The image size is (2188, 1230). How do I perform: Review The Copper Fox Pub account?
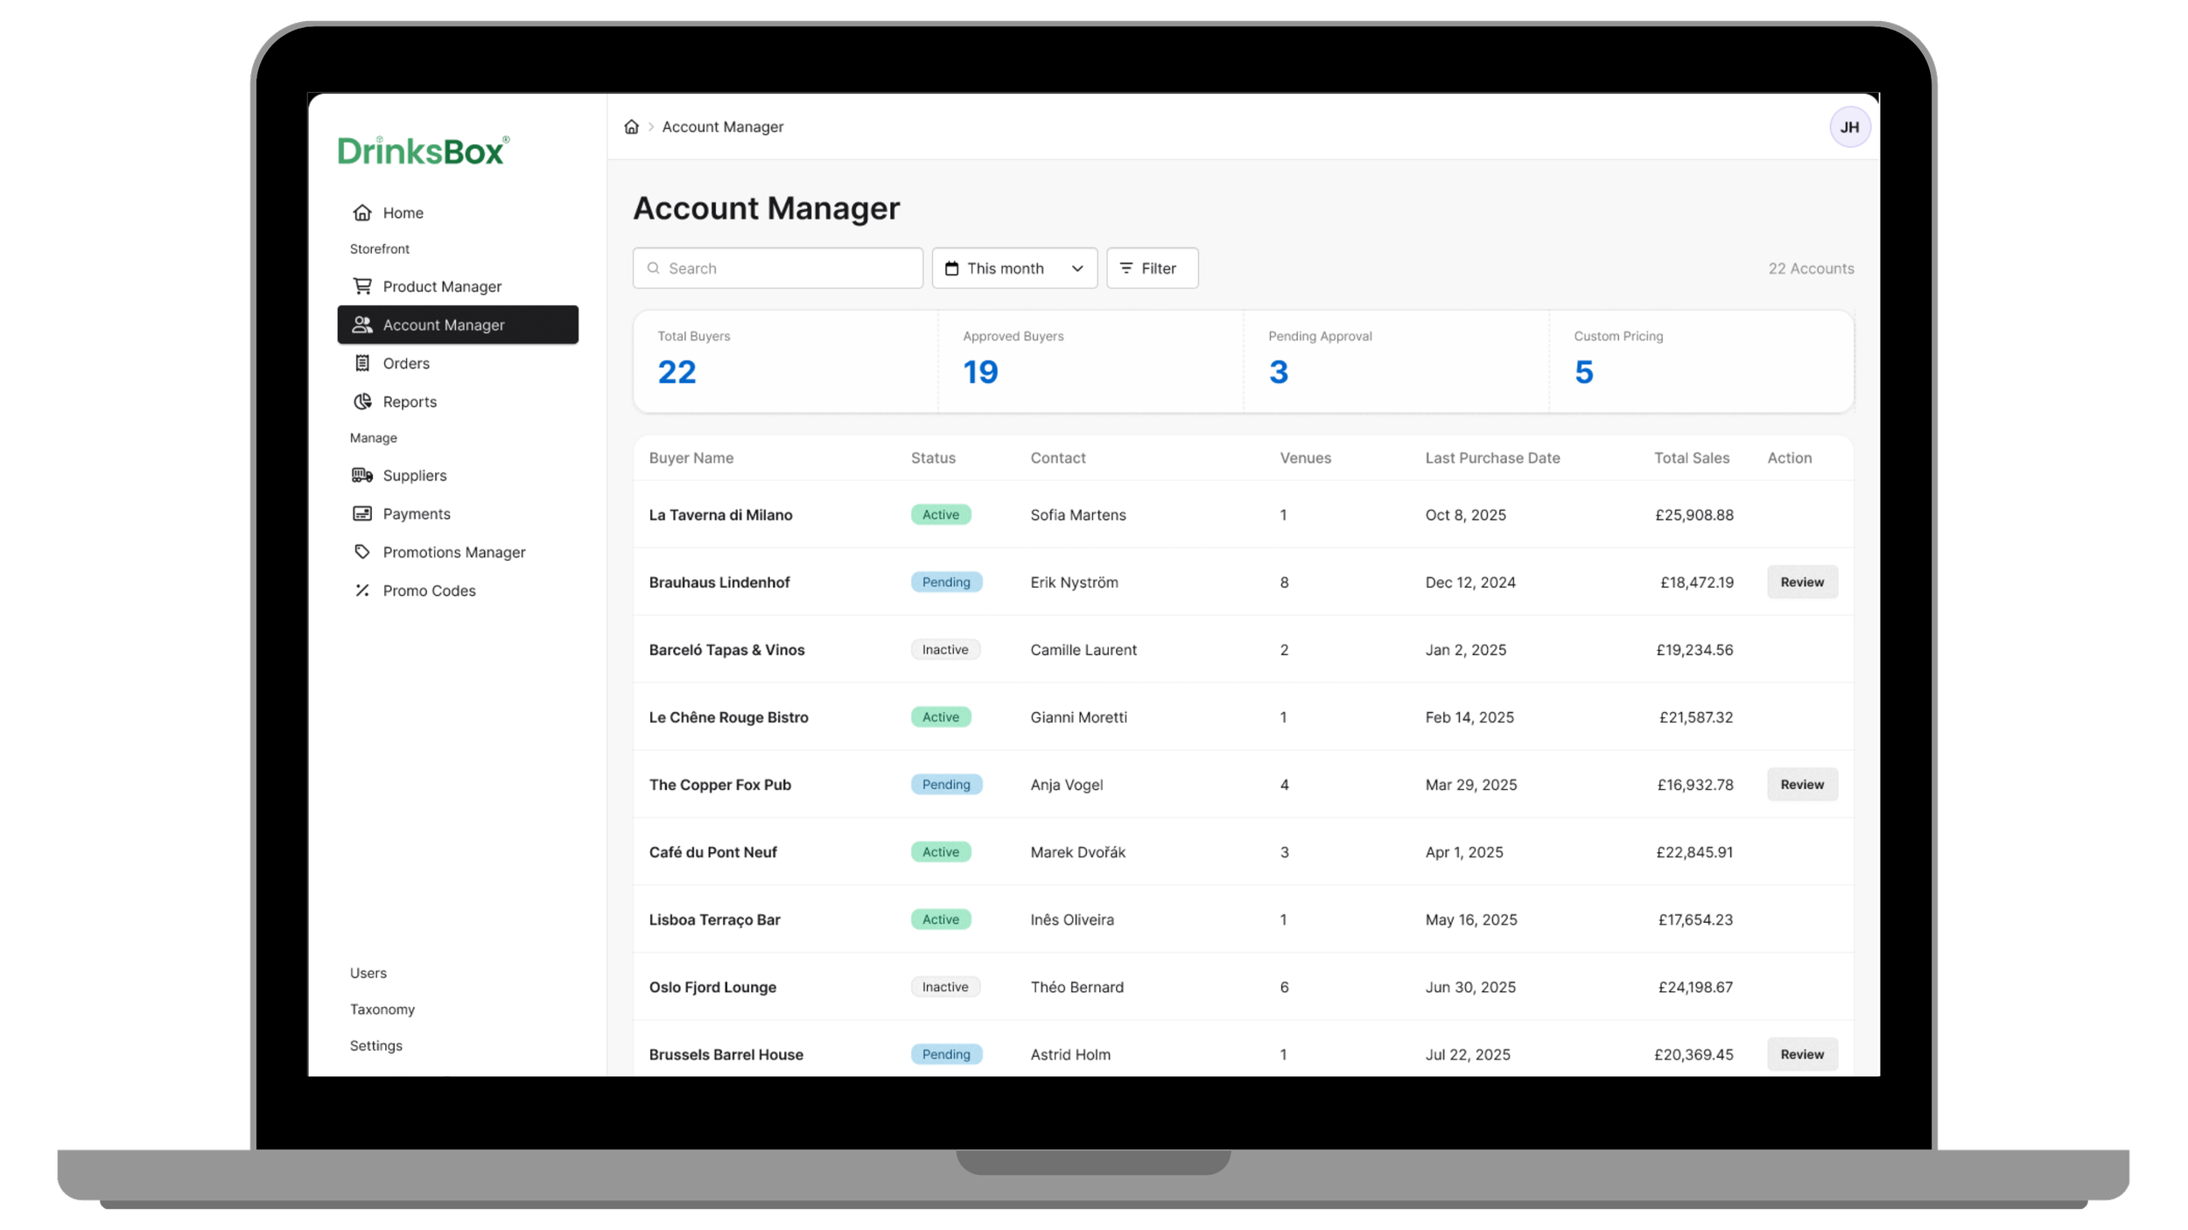point(1801,785)
